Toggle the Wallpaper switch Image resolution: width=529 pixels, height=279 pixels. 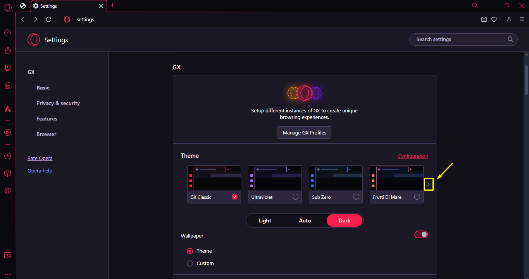click(421, 234)
